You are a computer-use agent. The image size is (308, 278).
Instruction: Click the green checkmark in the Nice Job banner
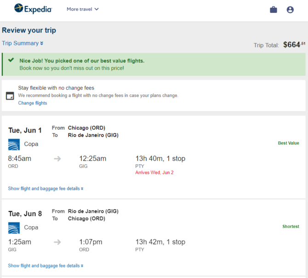coord(11,60)
